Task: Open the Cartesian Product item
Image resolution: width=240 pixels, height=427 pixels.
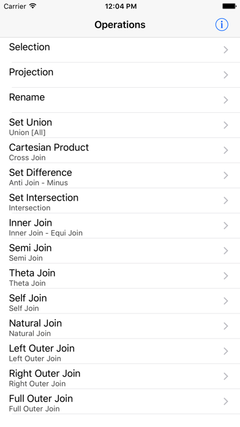Action: (x=120, y=150)
